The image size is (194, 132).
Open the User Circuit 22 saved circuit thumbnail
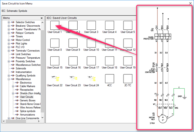55,78
